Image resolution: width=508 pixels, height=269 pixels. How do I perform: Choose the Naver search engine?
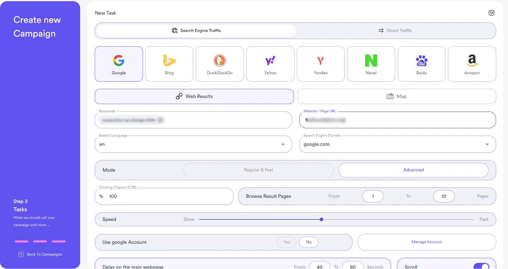(371, 64)
